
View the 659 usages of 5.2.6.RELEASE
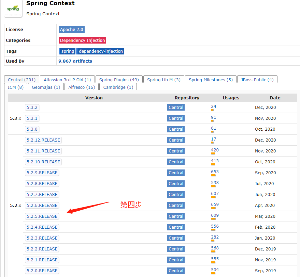[215, 204]
